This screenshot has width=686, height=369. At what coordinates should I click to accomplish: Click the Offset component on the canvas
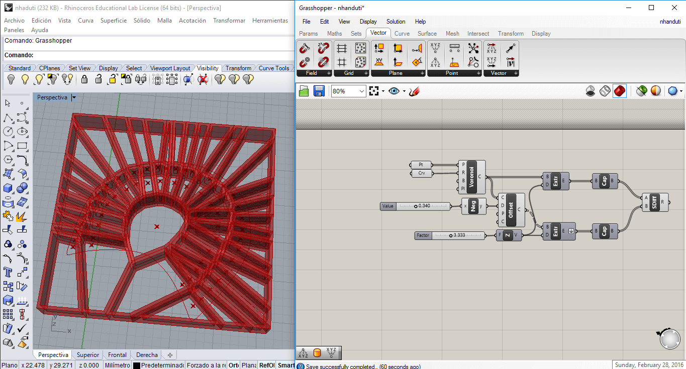pyautogui.click(x=511, y=210)
